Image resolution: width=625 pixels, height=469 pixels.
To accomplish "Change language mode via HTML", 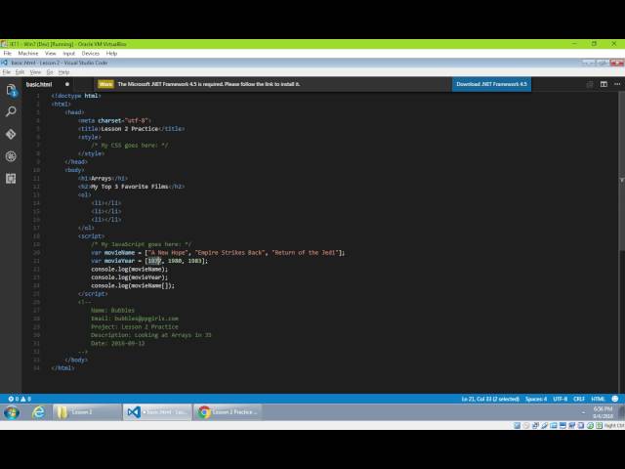I will click(x=598, y=399).
